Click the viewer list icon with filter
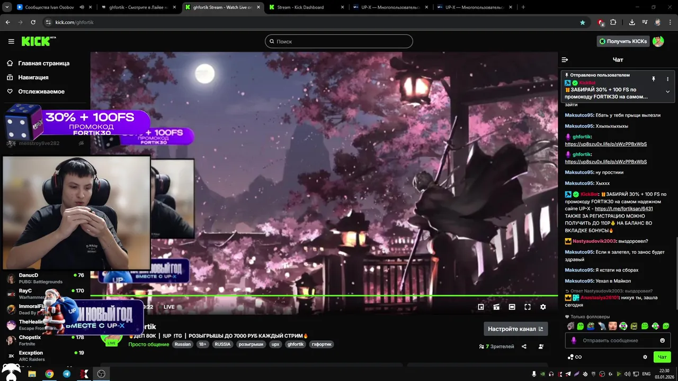Screen dimensions: 678x381 pyautogui.click(x=541, y=347)
